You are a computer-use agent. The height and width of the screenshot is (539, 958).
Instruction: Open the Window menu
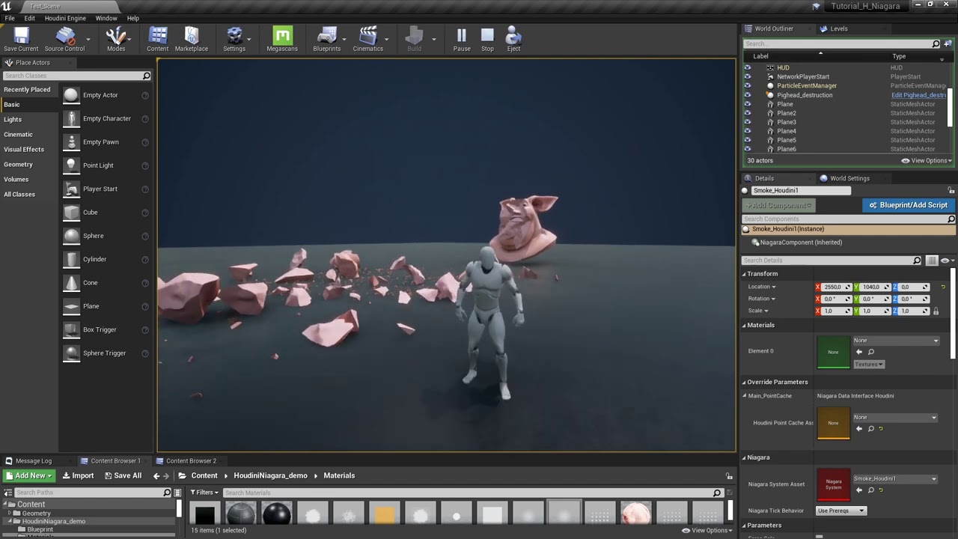point(106,18)
